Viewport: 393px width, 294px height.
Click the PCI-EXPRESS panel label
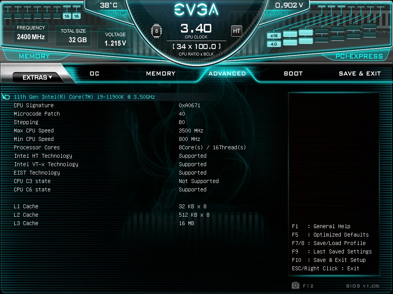359,56
